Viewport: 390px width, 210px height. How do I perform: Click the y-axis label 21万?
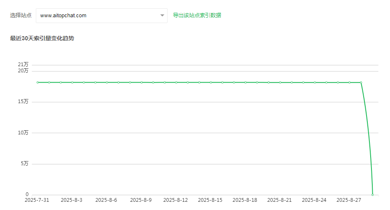tap(23, 65)
